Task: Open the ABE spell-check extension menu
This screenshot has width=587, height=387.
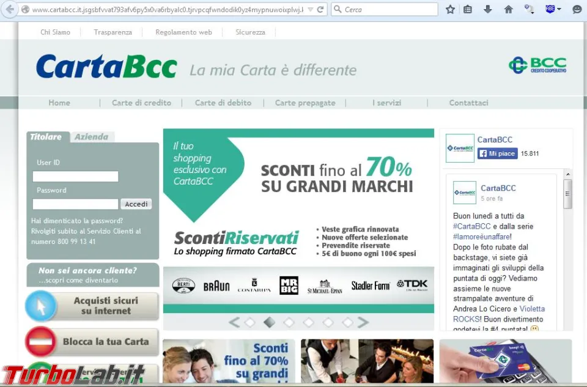Action: coord(553,9)
